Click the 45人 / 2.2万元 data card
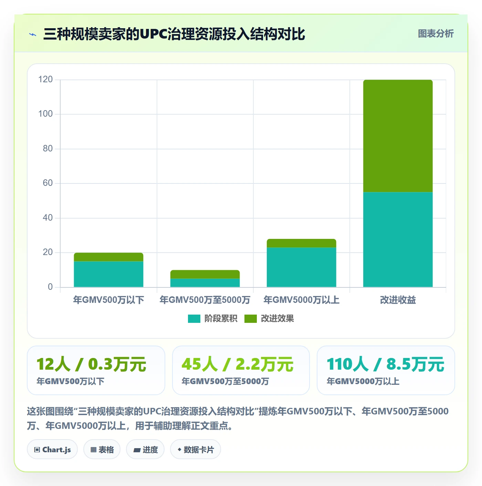The image size is (482, 486). (x=241, y=370)
